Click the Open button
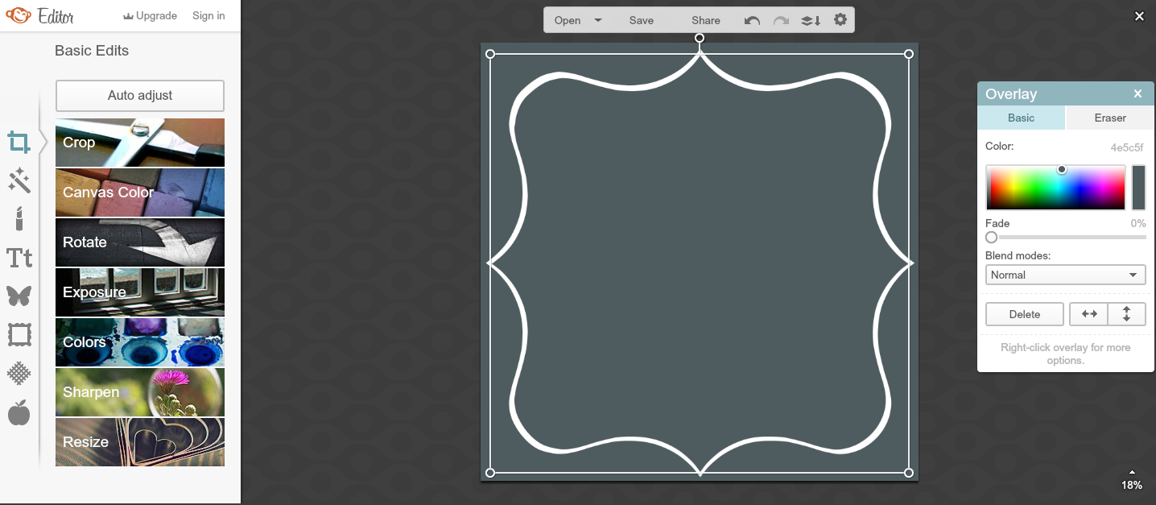The width and height of the screenshot is (1156, 505). click(x=568, y=20)
